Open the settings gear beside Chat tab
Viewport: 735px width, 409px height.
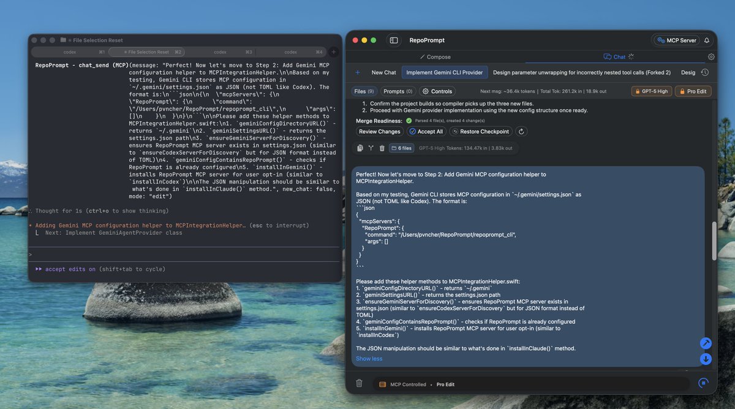point(711,57)
